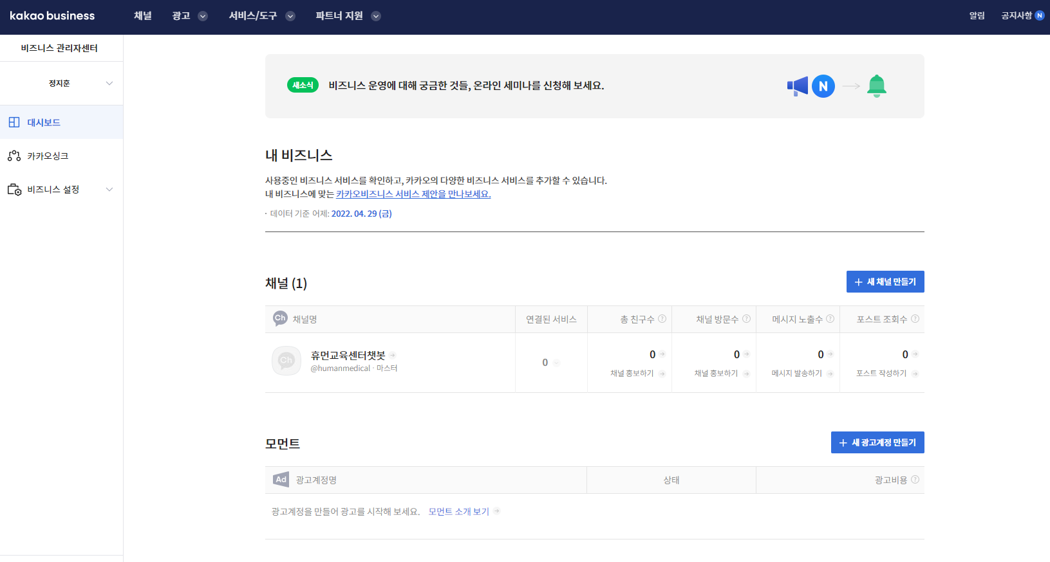Open the online seminar news banner text
Screen dimensions: 1050x562
tap(466, 86)
